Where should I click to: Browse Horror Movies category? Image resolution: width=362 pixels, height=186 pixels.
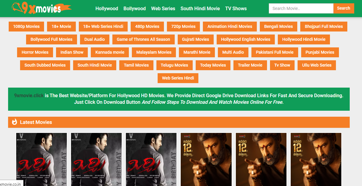coord(35,52)
